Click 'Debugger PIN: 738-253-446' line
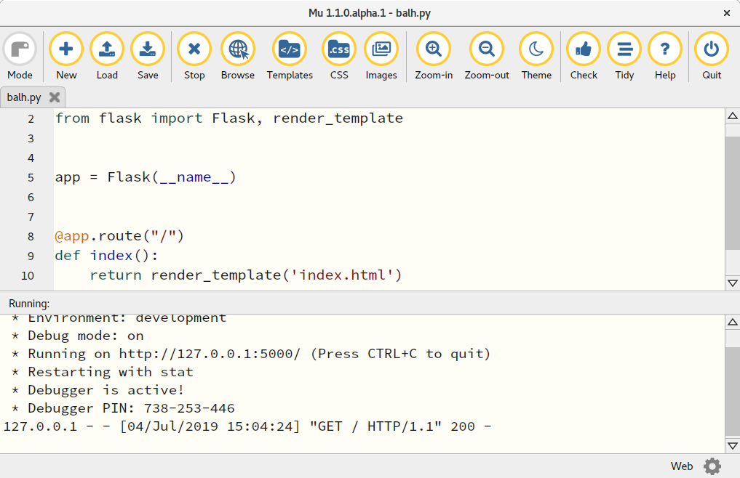This screenshot has width=740, height=478. tap(123, 408)
